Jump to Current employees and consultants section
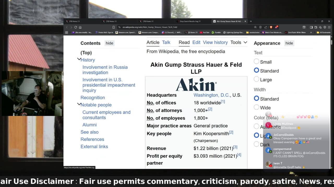Screen dimensions: 334x187 pos(106,115)
